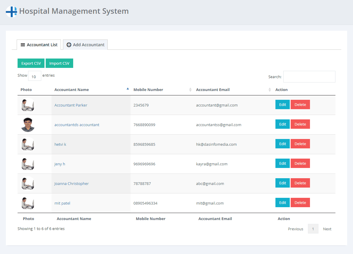Focus the Search input field
This screenshot has height=254, width=353.
[309, 77]
